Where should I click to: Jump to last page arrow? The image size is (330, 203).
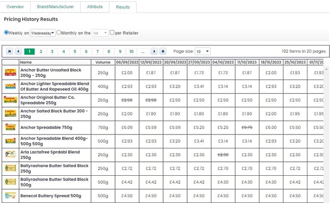[163, 51]
